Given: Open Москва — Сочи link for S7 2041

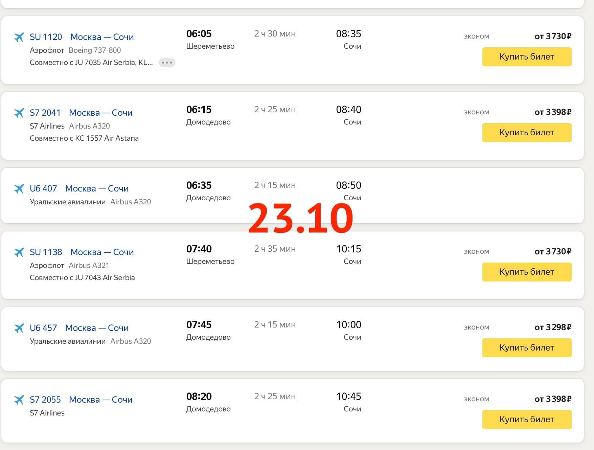Looking at the screenshot, I should 100,113.
